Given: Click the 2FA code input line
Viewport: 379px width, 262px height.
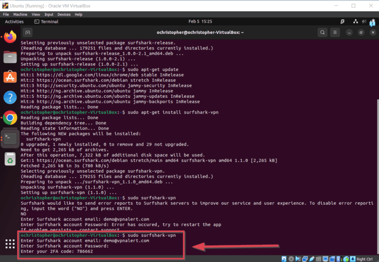Looking at the screenshot, I should 57,251.
